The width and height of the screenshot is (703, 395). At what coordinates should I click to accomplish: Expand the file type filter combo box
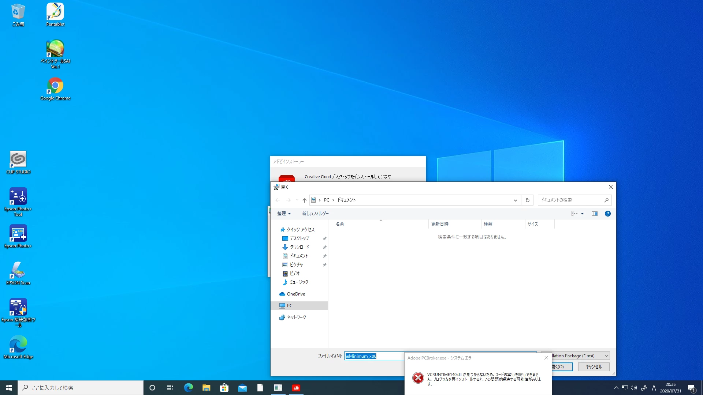[606, 356]
